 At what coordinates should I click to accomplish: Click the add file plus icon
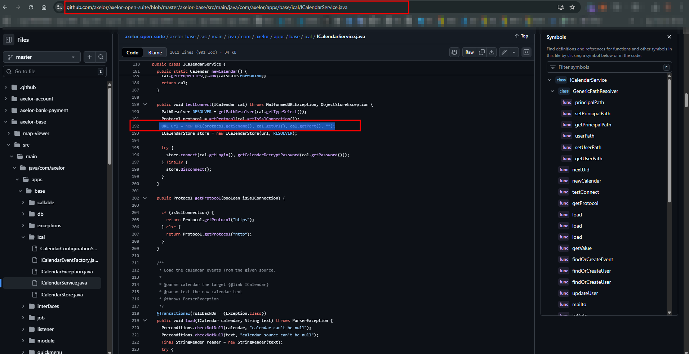pyautogui.click(x=90, y=57)
